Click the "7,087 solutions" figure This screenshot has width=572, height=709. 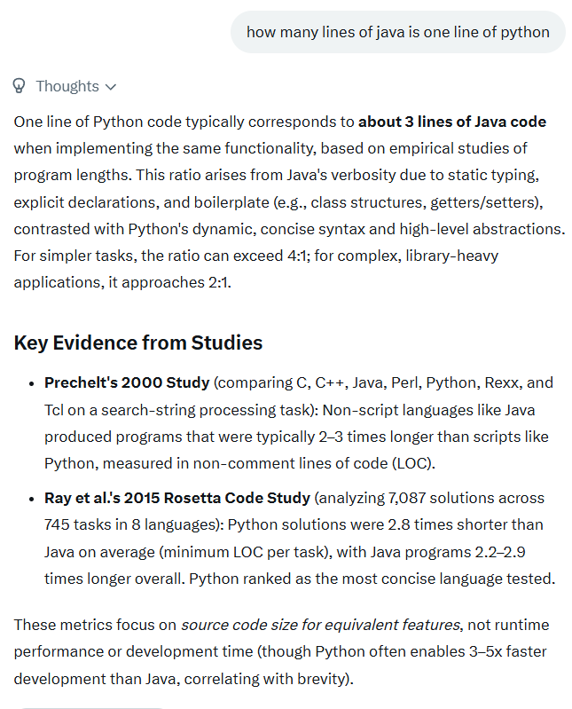(x=447, y=498)
